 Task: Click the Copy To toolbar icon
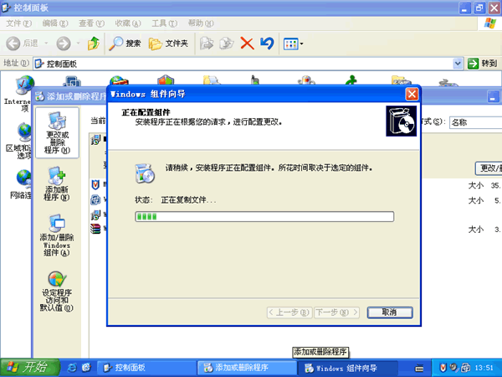227,44
